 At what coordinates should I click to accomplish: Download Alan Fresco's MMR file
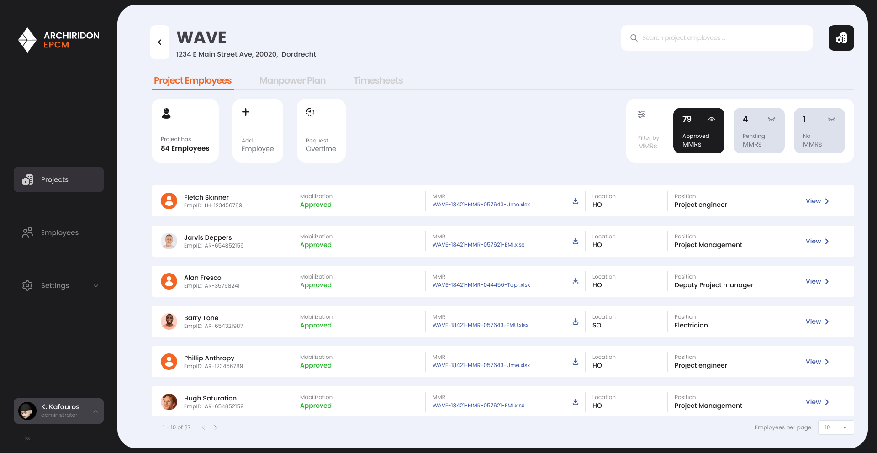(x=576, y=281)
